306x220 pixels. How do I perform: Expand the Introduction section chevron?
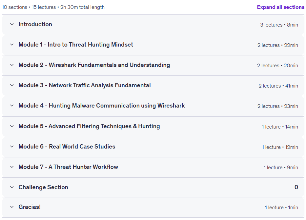click(x=12, y=24)
